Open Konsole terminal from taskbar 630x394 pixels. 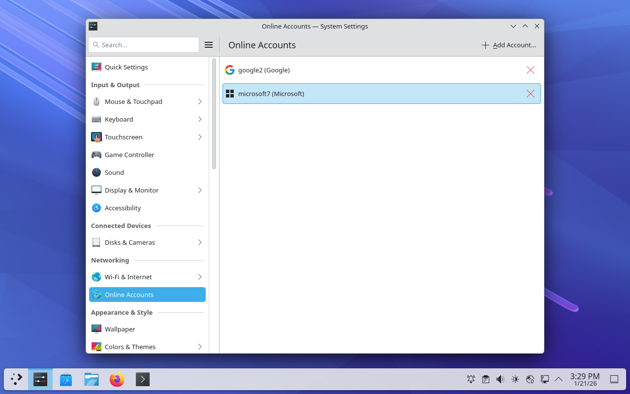pos(143,379)
